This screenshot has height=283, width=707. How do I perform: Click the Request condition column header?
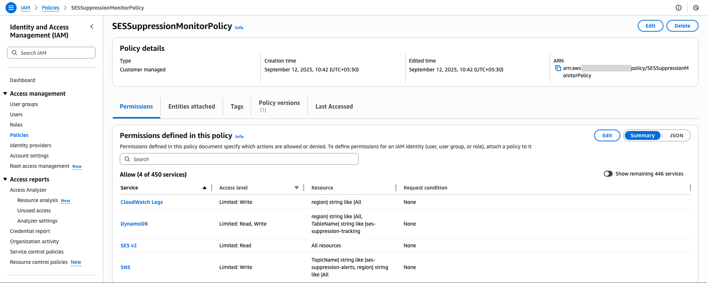click(425, 188)
